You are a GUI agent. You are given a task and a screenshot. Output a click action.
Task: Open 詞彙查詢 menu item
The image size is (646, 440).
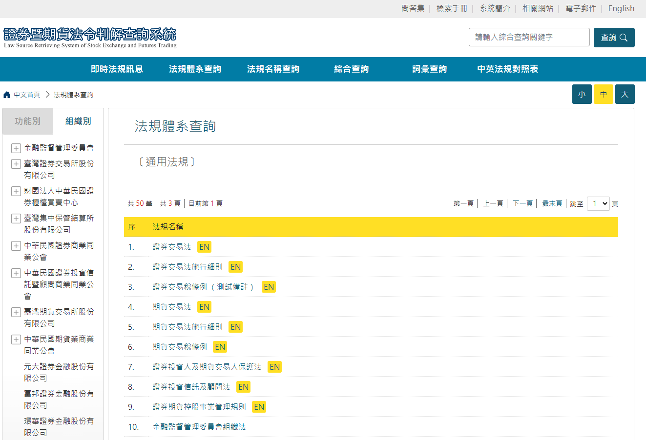[430, 69]
